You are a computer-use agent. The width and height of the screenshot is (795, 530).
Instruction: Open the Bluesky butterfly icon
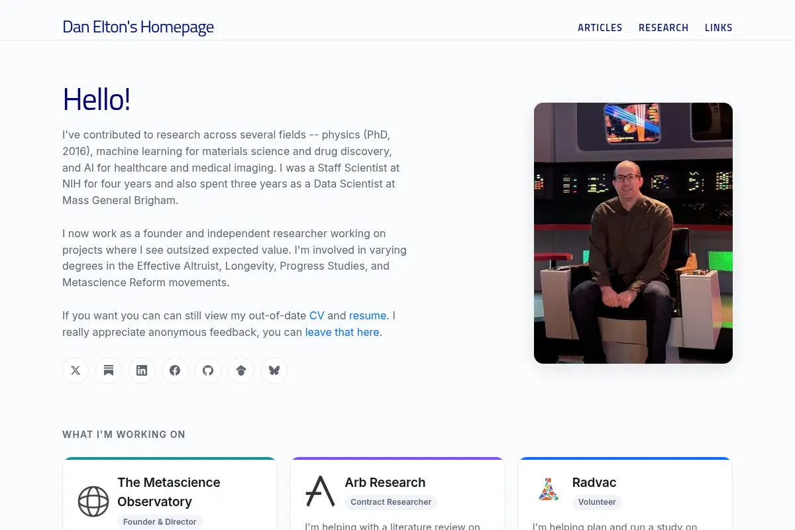(274, 370)
